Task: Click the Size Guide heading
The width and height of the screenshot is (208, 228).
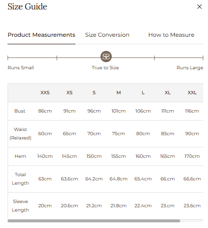Action: [x=27, y=7]
